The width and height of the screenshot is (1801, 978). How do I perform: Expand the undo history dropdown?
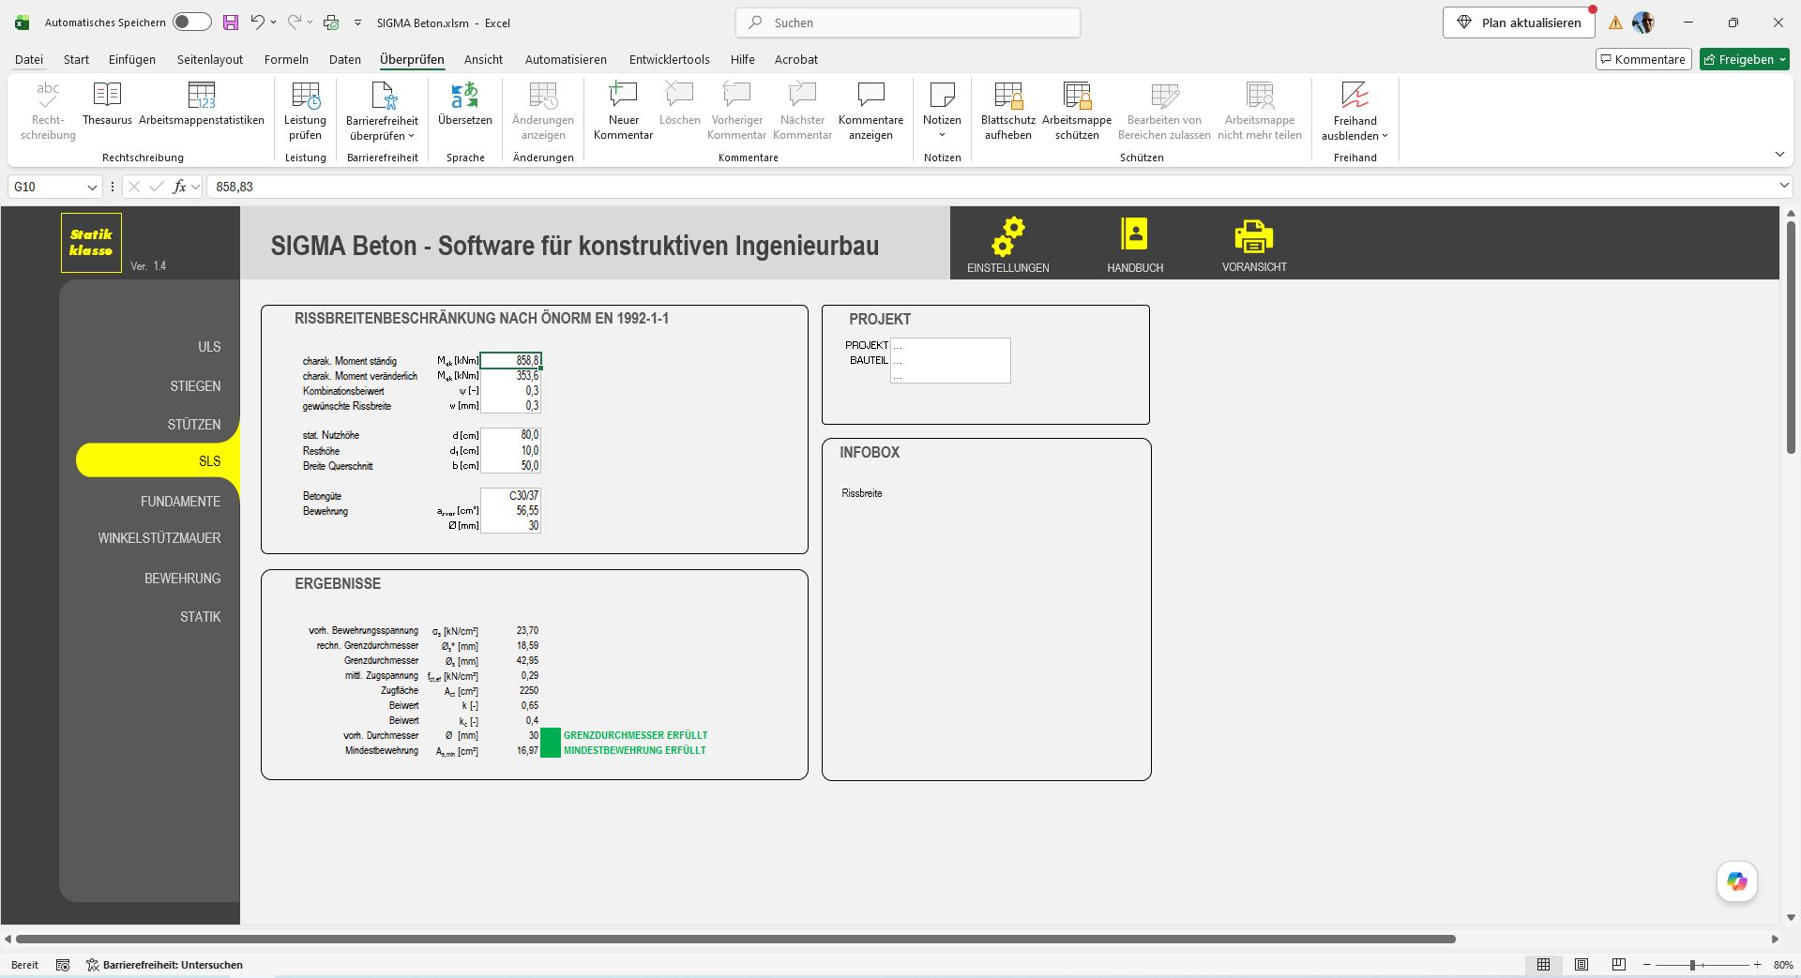(273, 23)
